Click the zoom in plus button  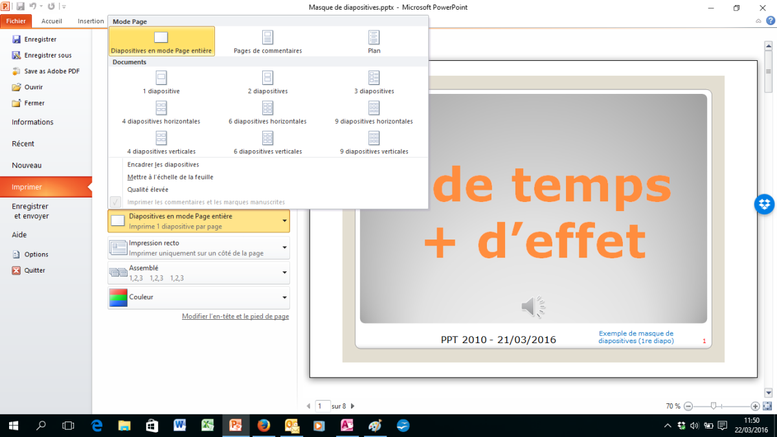coord(755,406)
